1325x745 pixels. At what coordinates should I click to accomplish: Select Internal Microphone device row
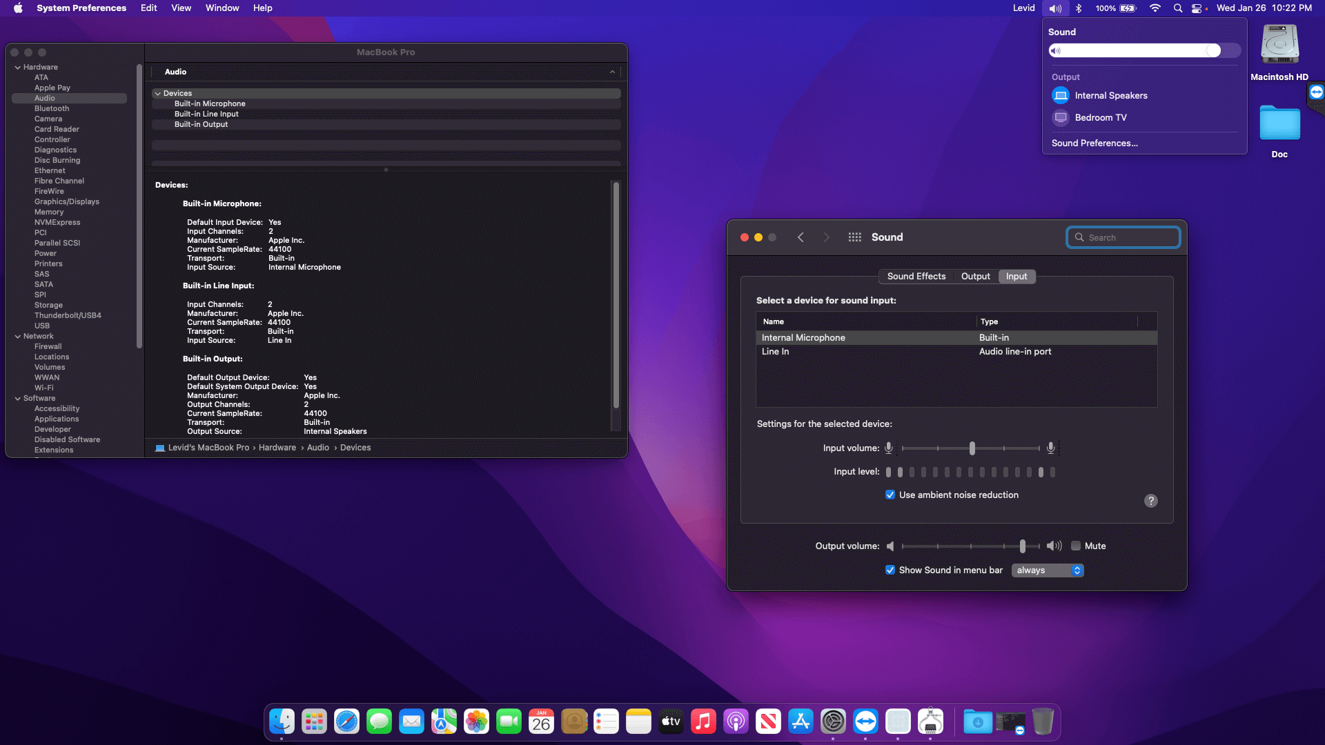[956, 337]
